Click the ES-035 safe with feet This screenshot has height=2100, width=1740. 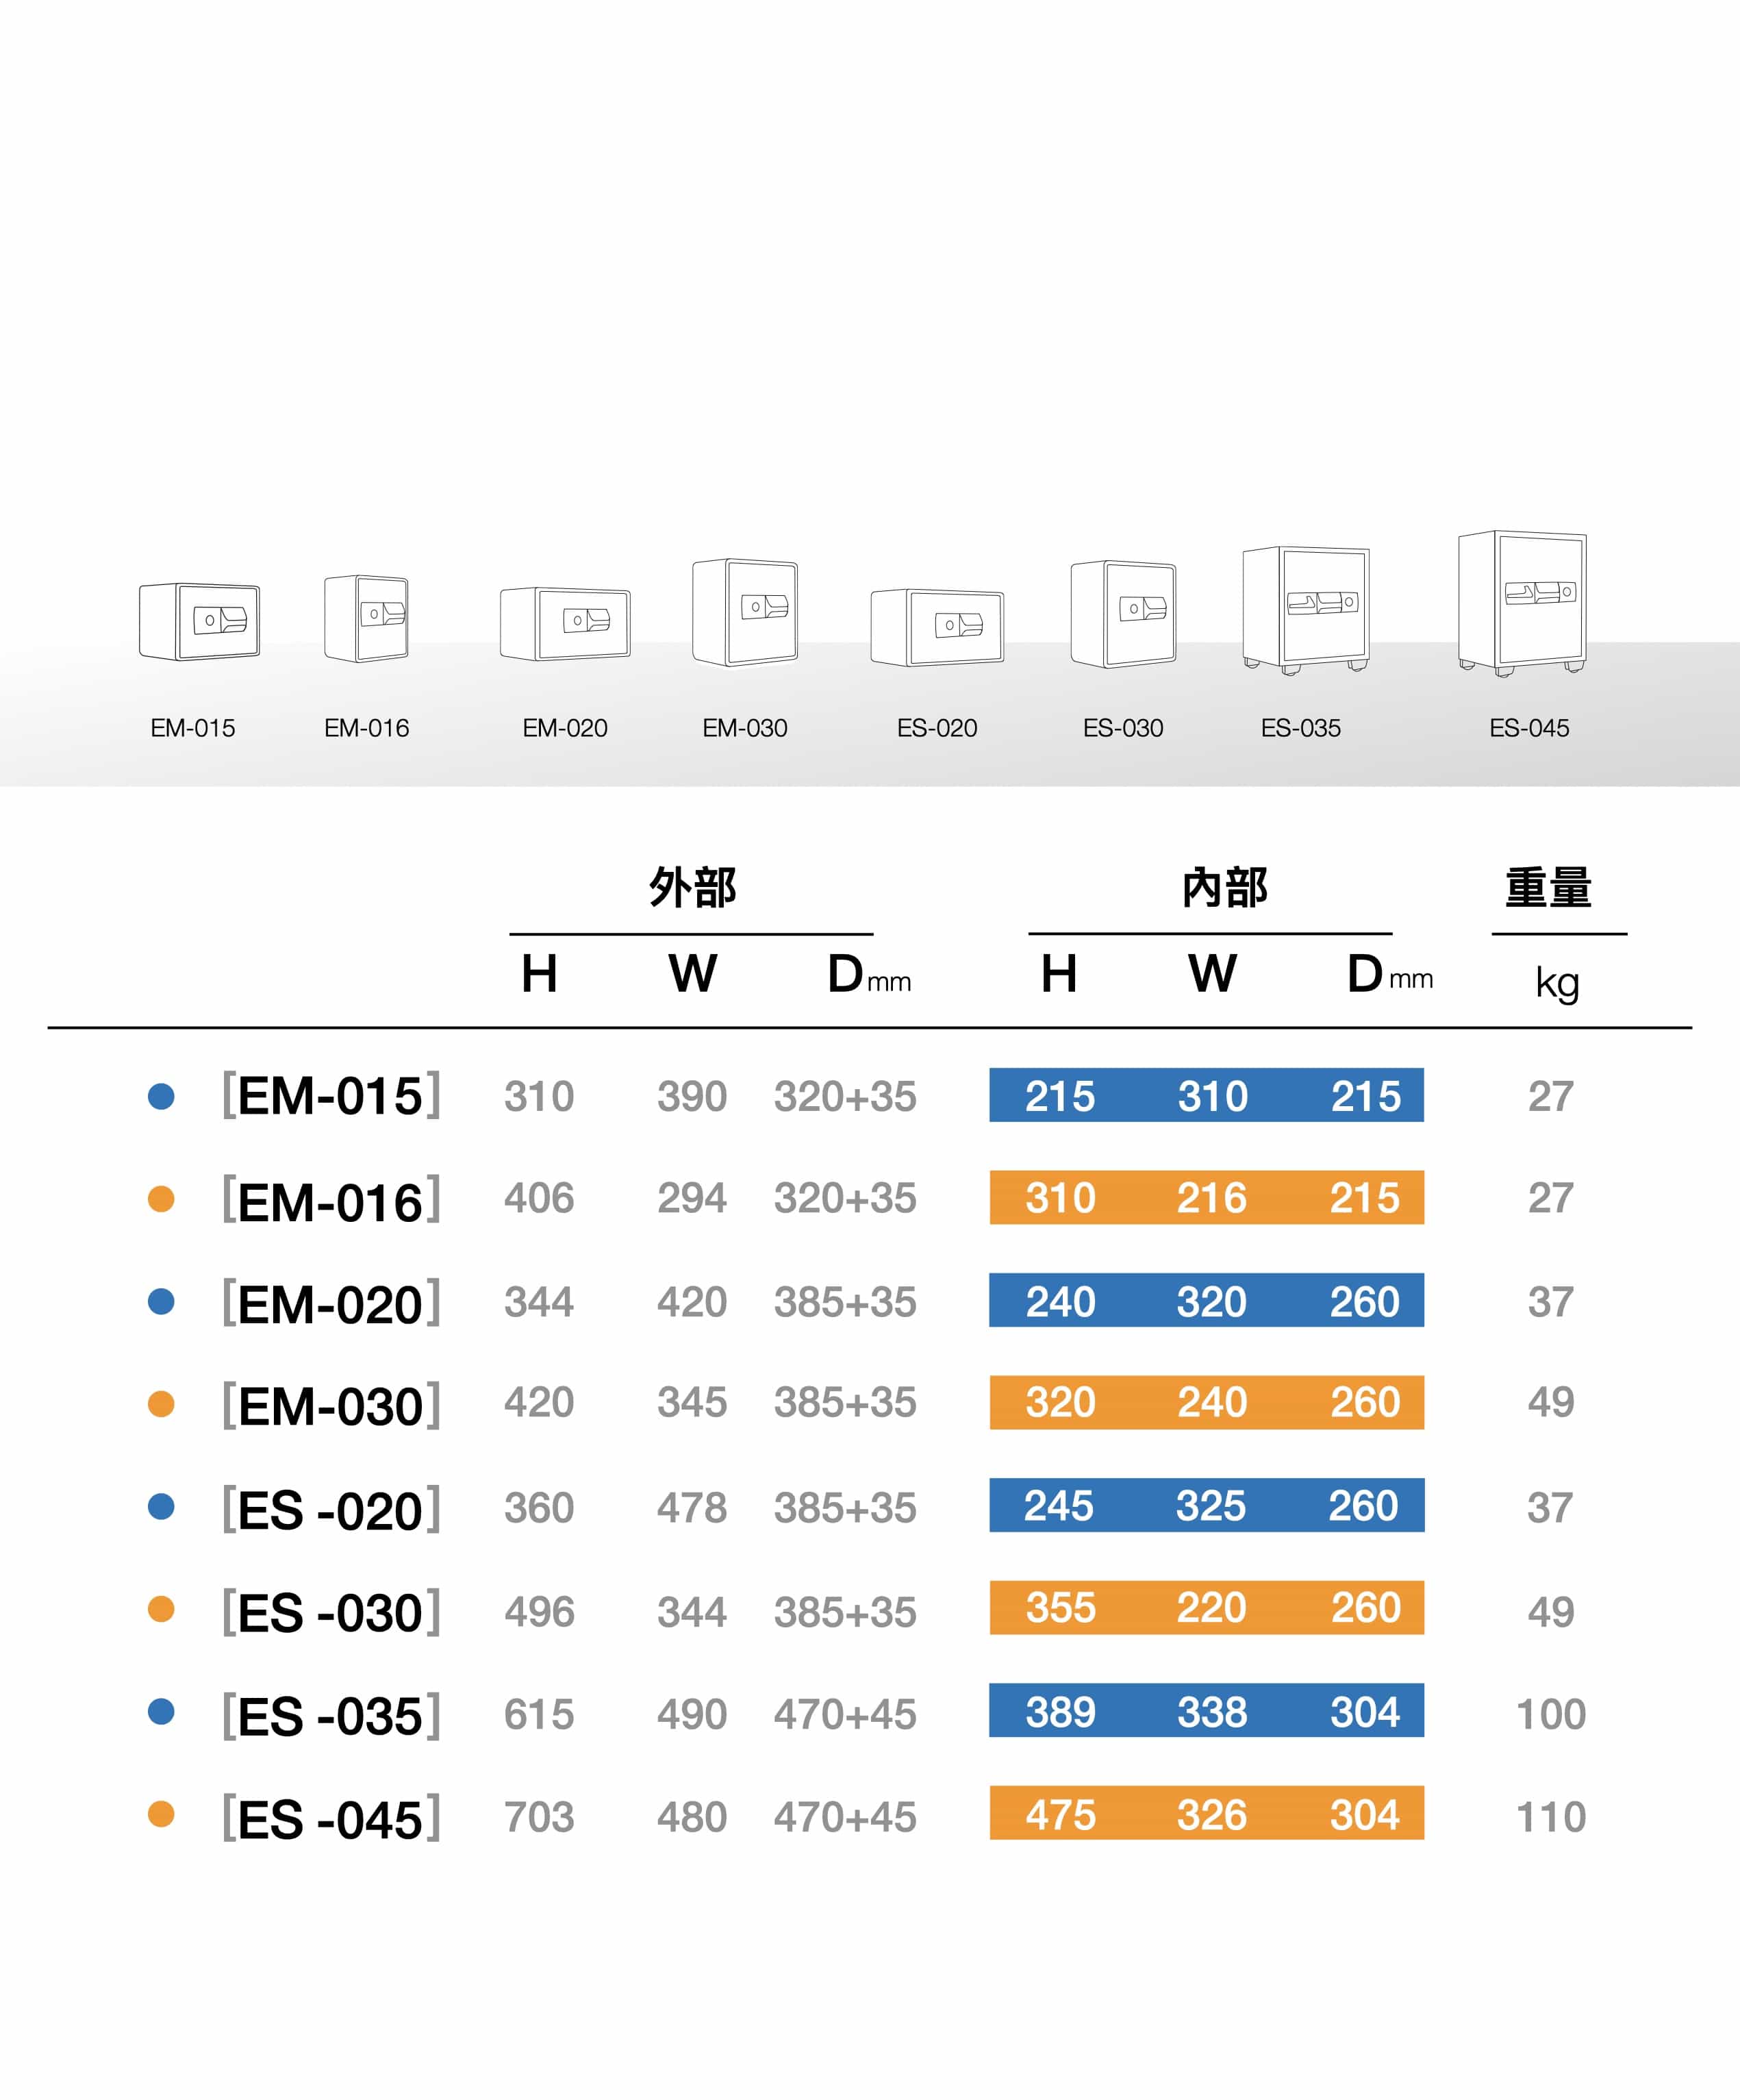(x=1306, y=611)
